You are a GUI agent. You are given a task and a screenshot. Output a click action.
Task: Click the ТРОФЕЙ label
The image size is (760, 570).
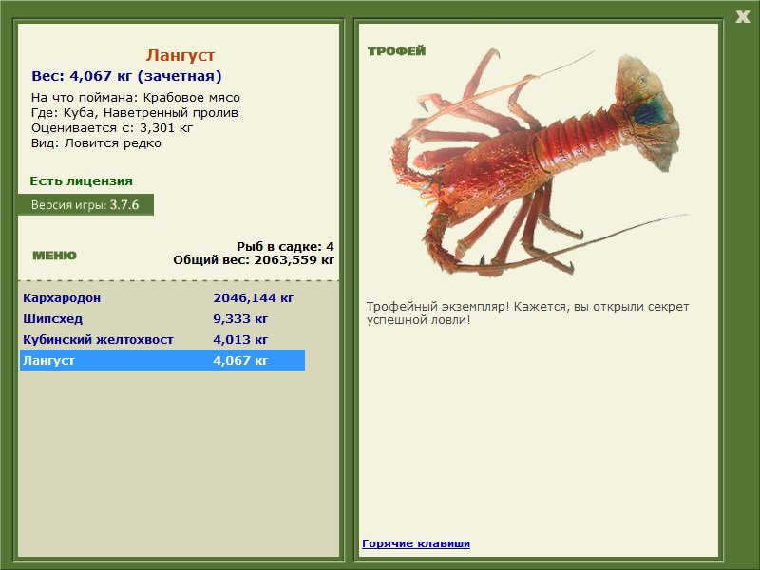tap(396, 51)
